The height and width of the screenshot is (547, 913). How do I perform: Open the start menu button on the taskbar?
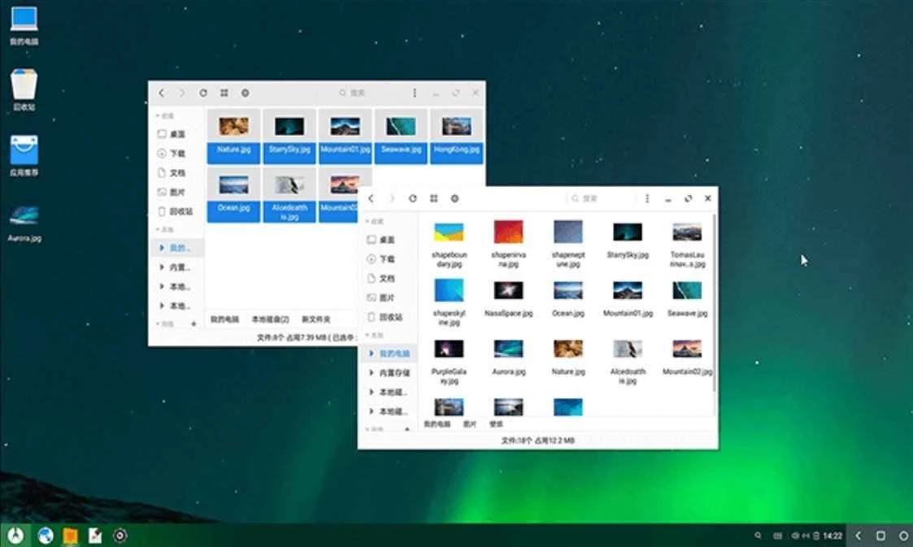15,535
